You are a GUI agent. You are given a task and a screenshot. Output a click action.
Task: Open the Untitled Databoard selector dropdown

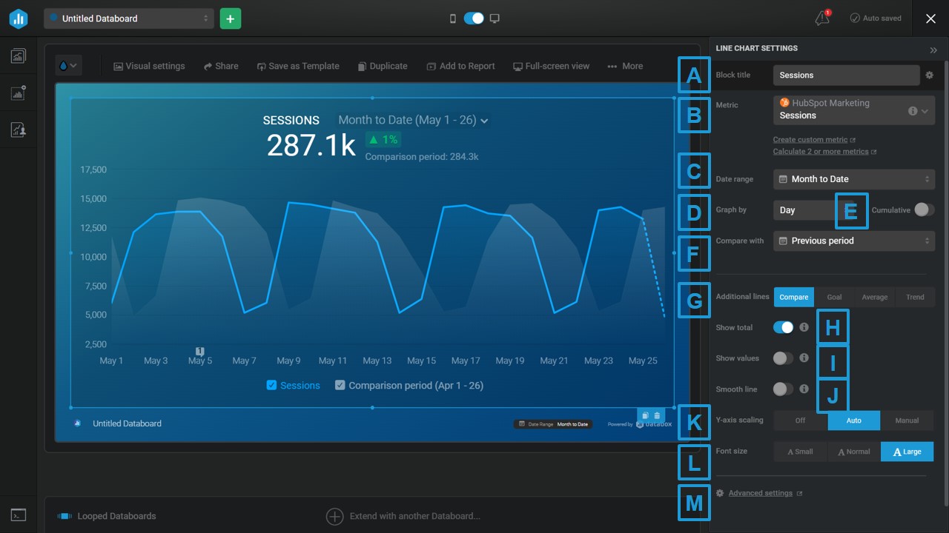click(129, 19)
